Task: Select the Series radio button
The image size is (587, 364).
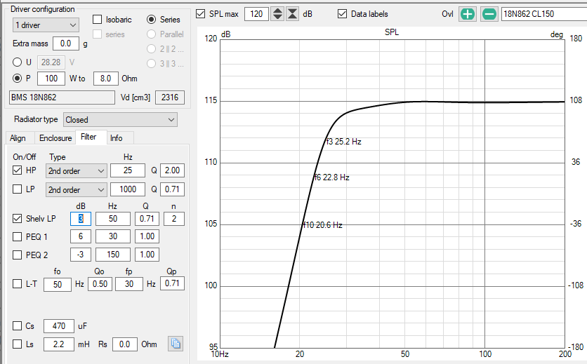Action: (x=151, y=19)
